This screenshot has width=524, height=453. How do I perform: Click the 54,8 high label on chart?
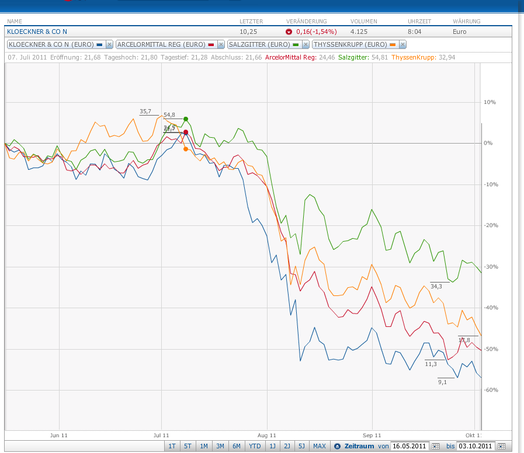coord(169,115)
